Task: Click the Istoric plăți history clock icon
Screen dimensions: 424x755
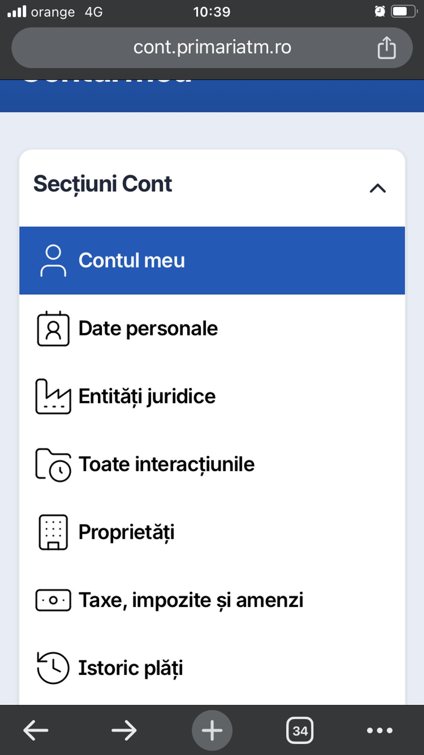Action: point(53,668)
